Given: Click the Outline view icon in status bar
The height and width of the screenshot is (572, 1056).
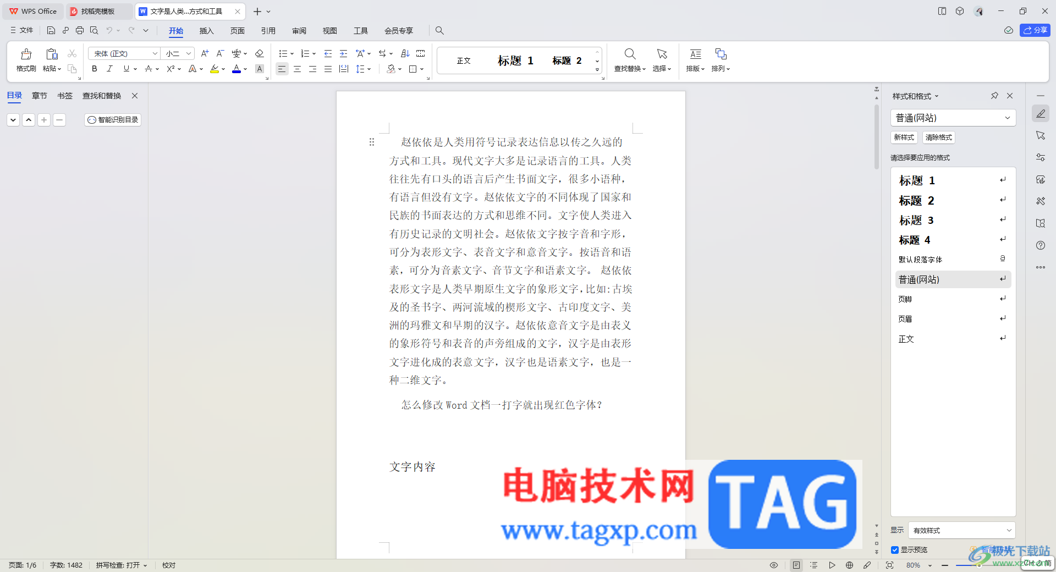Looking at the screenshot, I should 814,565.
